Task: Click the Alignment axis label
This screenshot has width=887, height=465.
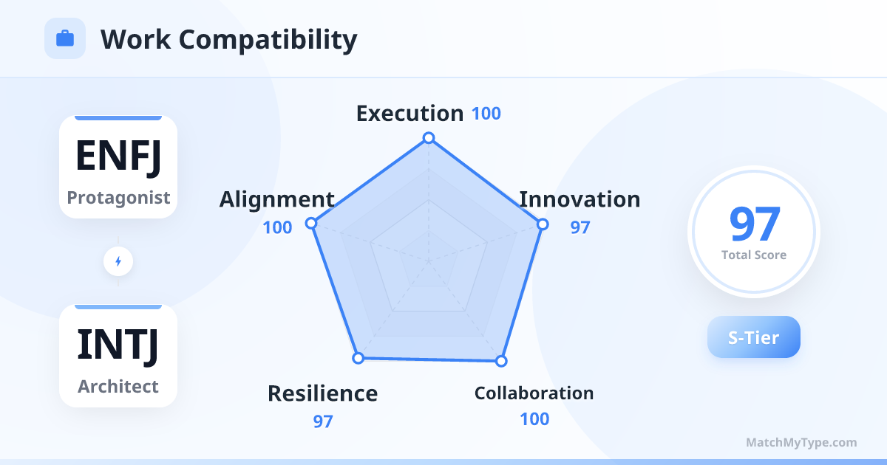Action: [x=276, y=199]
